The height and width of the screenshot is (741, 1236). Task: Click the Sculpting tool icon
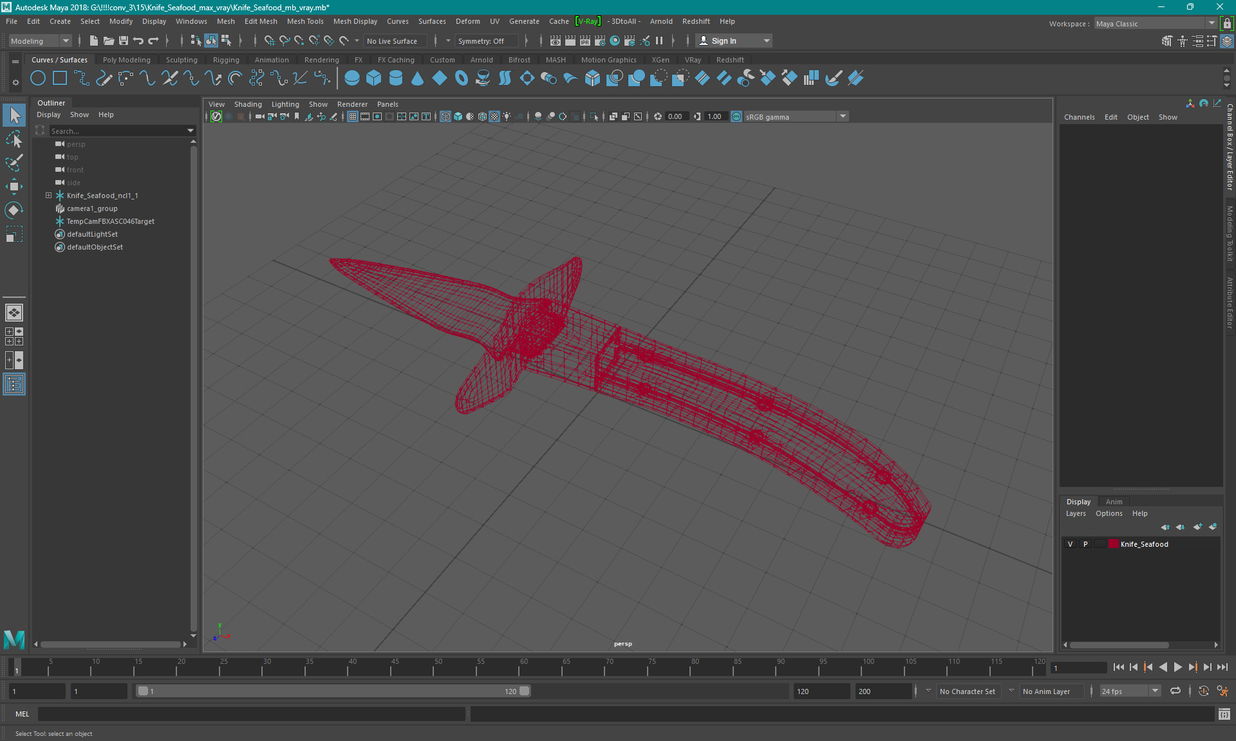(x=181, y=59)
